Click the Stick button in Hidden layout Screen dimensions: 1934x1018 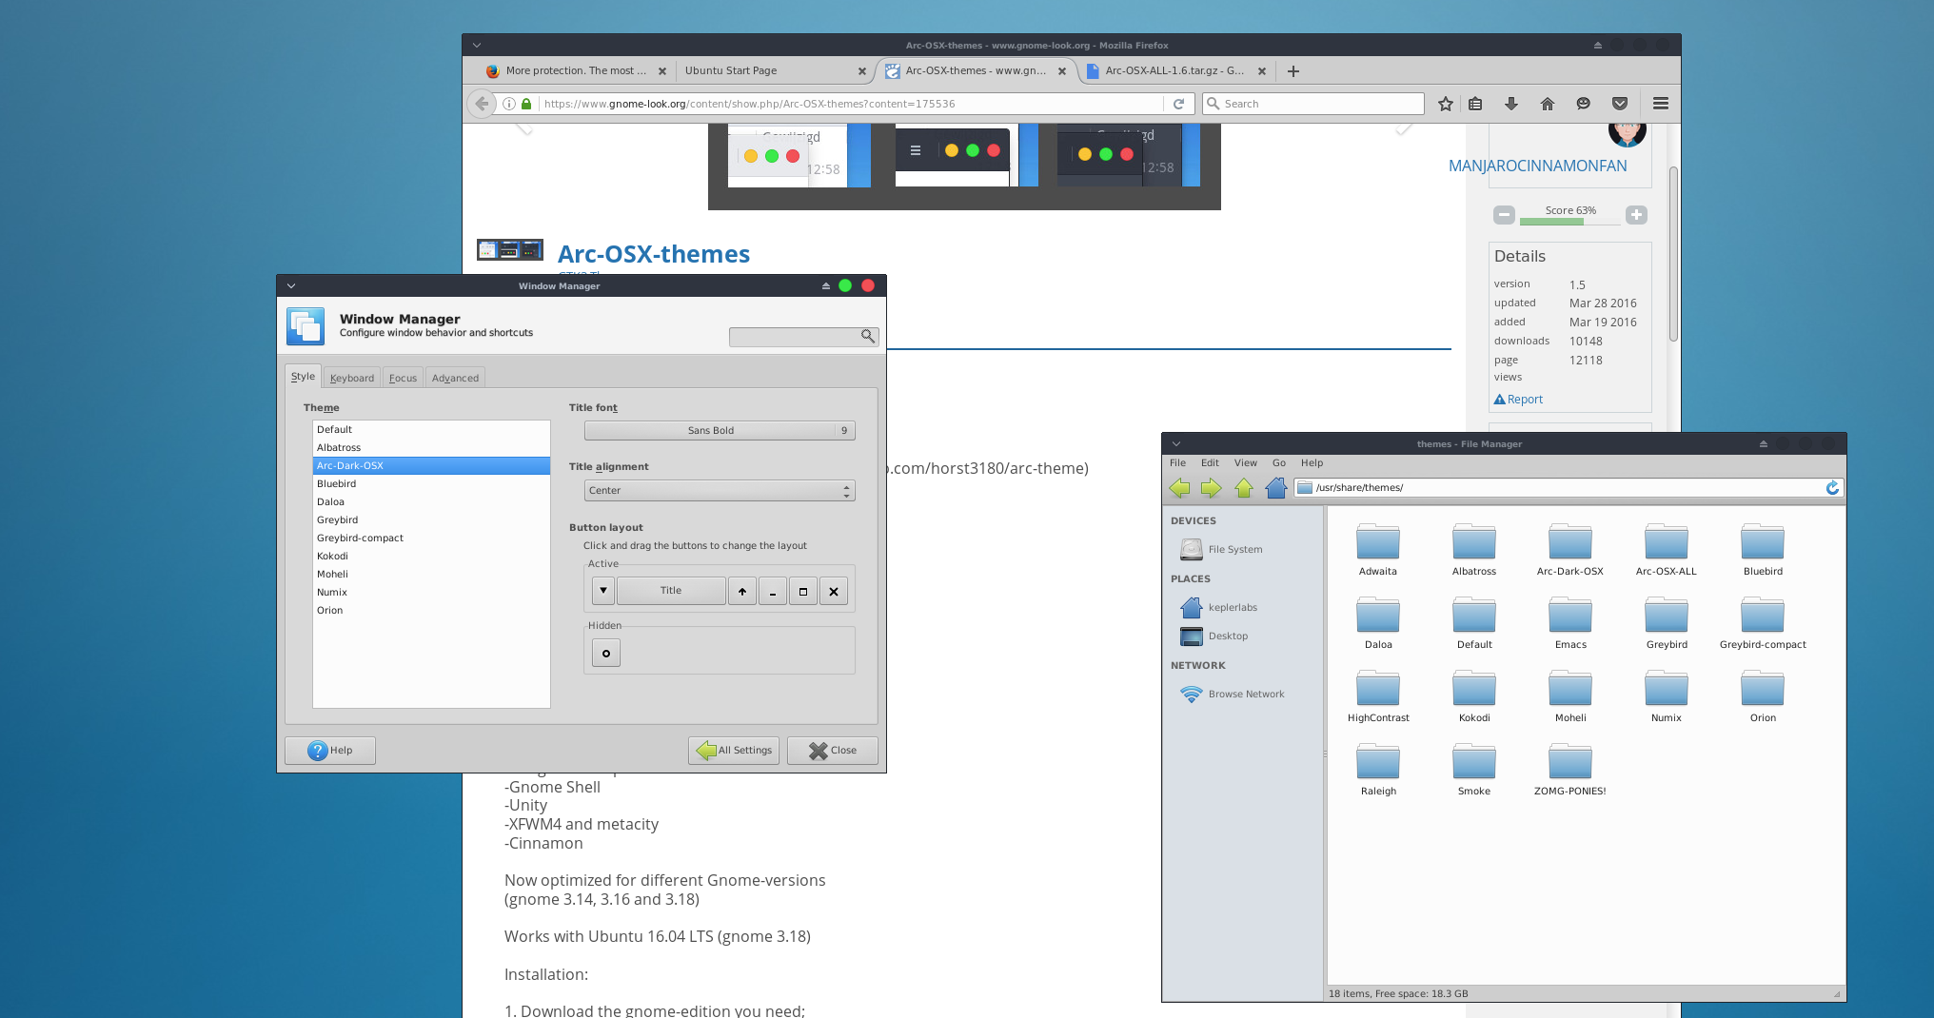click(x=606, y=653)
